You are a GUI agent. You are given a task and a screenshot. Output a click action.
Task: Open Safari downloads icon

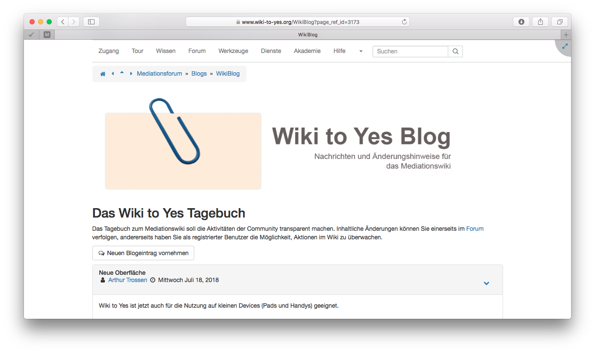click(x=521, y=22)
